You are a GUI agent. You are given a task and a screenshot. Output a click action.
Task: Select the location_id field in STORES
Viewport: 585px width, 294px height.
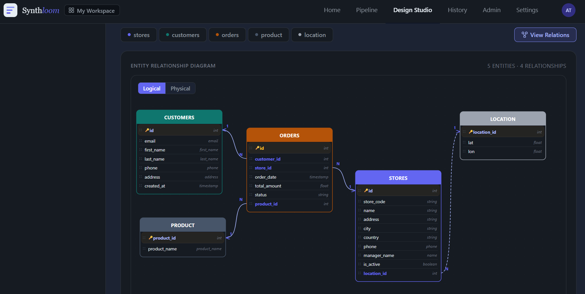(398, 273)
